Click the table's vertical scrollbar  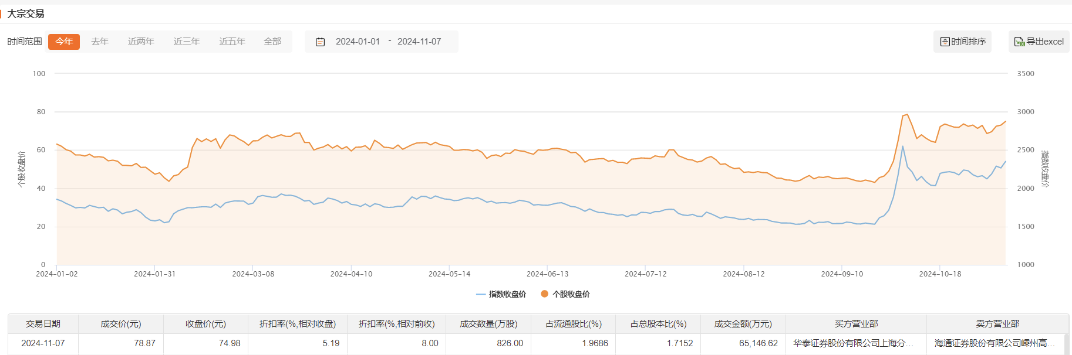[x=1066, y=344]
